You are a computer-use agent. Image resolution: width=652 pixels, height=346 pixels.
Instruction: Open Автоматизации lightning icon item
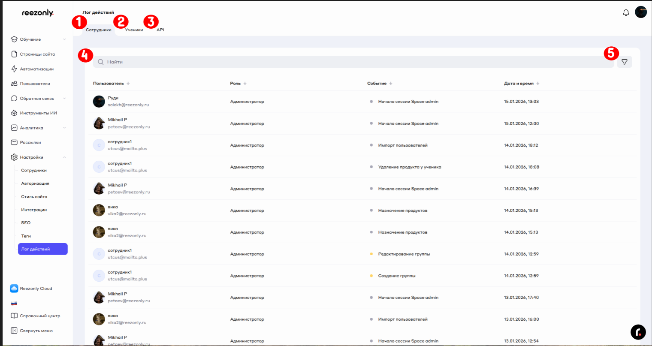click(x=36, y=69)
